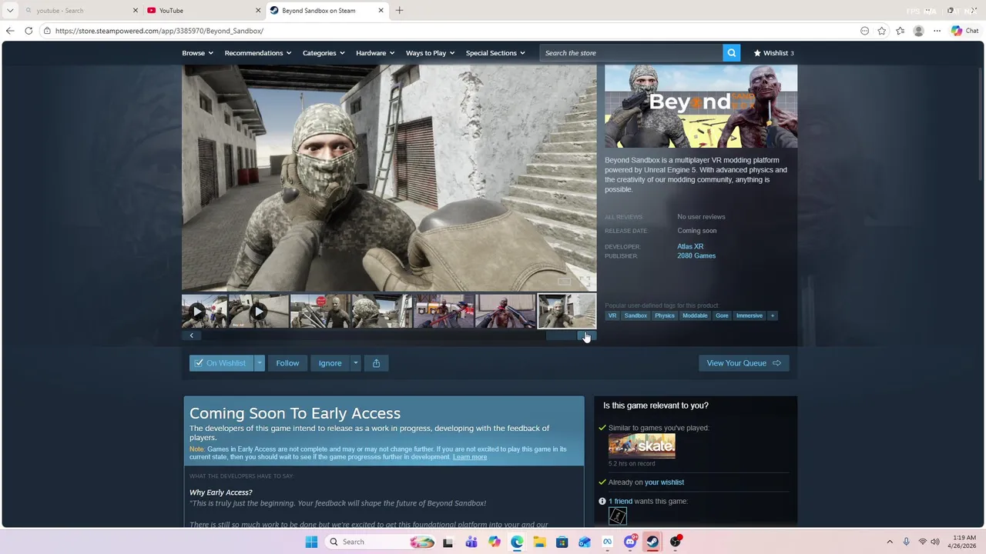
Task: Click the fullscreen icon on screenshot
Action: (x=585, y=282)
